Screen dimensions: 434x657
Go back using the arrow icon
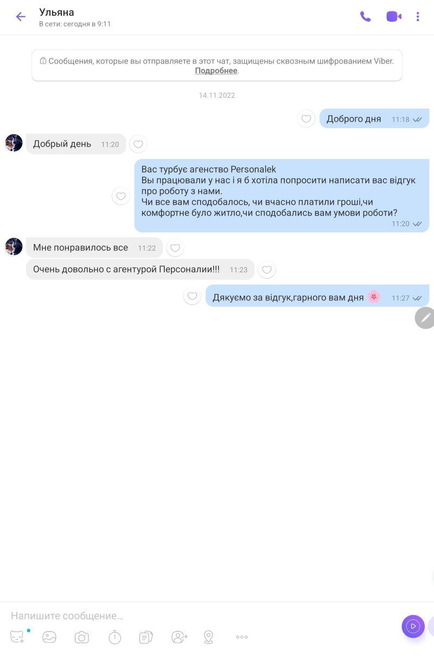21,17
